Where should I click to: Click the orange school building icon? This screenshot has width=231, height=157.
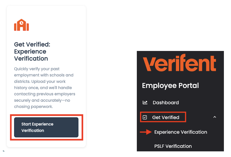pyautogui.click(x=21, y=25)
